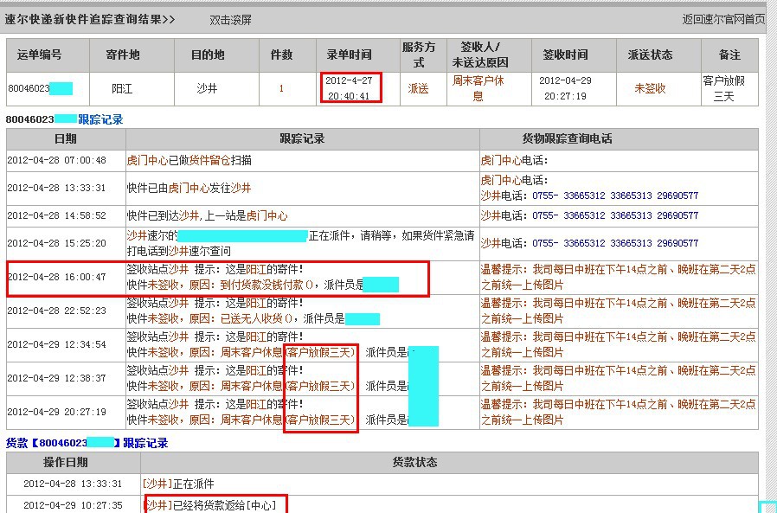
Task: Click the 签收时间 column header
Action: pyautogui.click(x=565, y=55)
